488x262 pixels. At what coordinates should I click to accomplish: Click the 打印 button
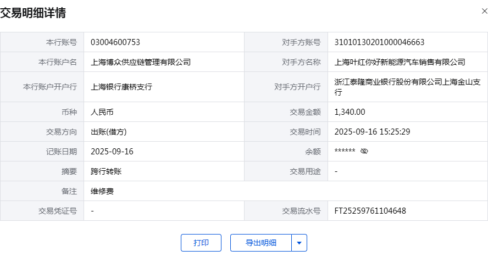[x=201, y=243]
